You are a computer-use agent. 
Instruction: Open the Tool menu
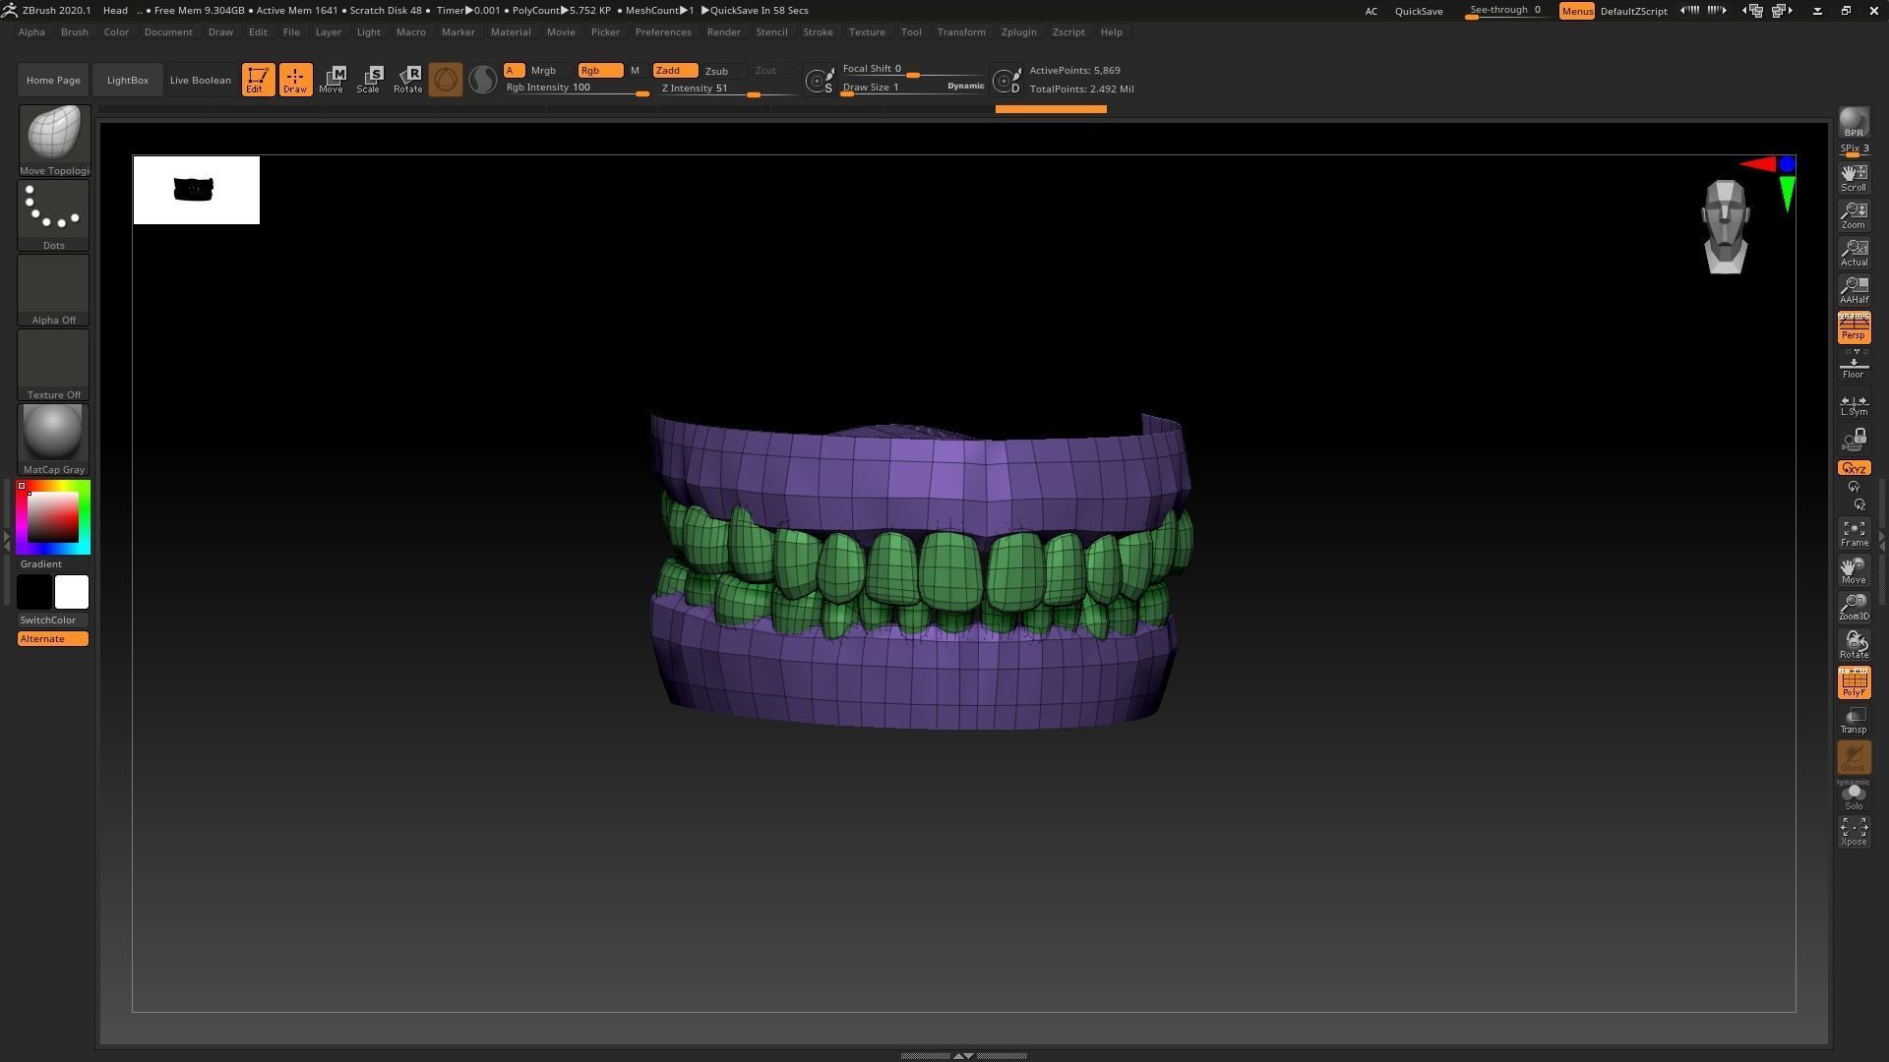point(910,31)
